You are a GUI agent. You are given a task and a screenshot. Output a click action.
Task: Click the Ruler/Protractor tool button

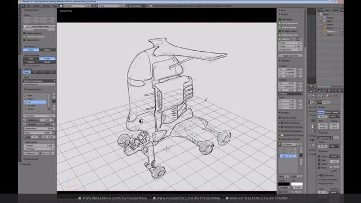coord(39,85)
